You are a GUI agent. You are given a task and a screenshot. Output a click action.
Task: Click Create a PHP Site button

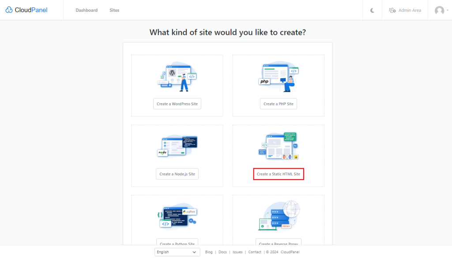point(279,104)
